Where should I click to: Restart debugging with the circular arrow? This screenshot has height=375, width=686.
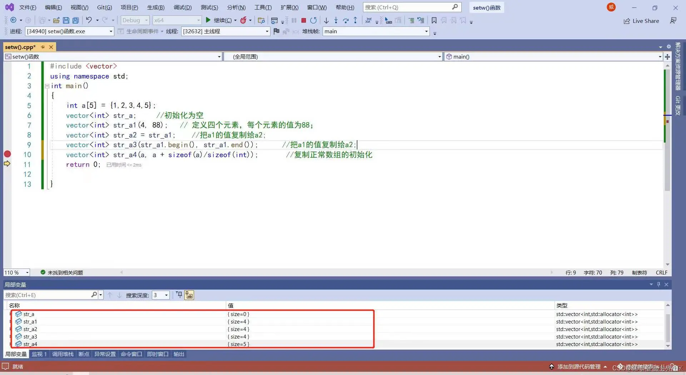(313, 20)
